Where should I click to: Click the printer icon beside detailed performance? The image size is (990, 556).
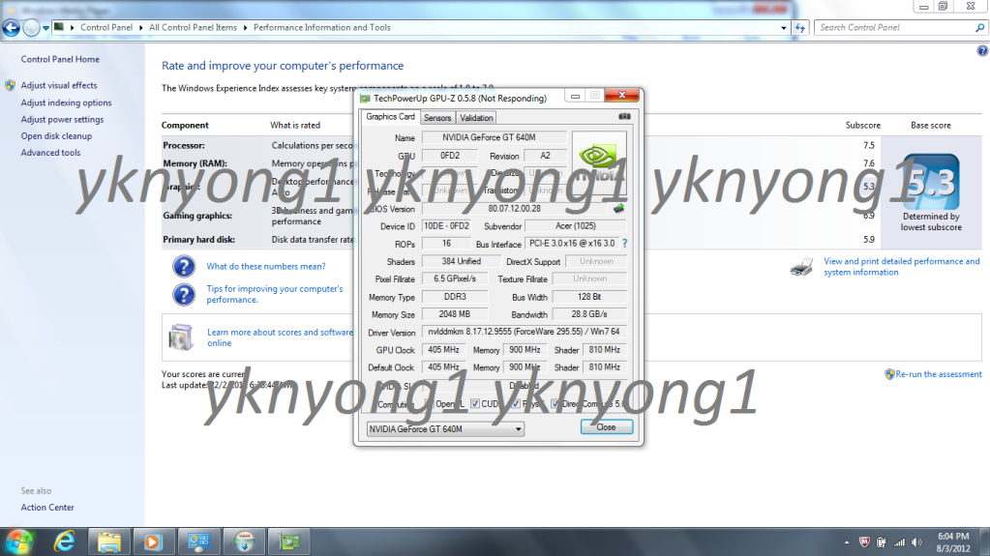click(x=802, y=267)
